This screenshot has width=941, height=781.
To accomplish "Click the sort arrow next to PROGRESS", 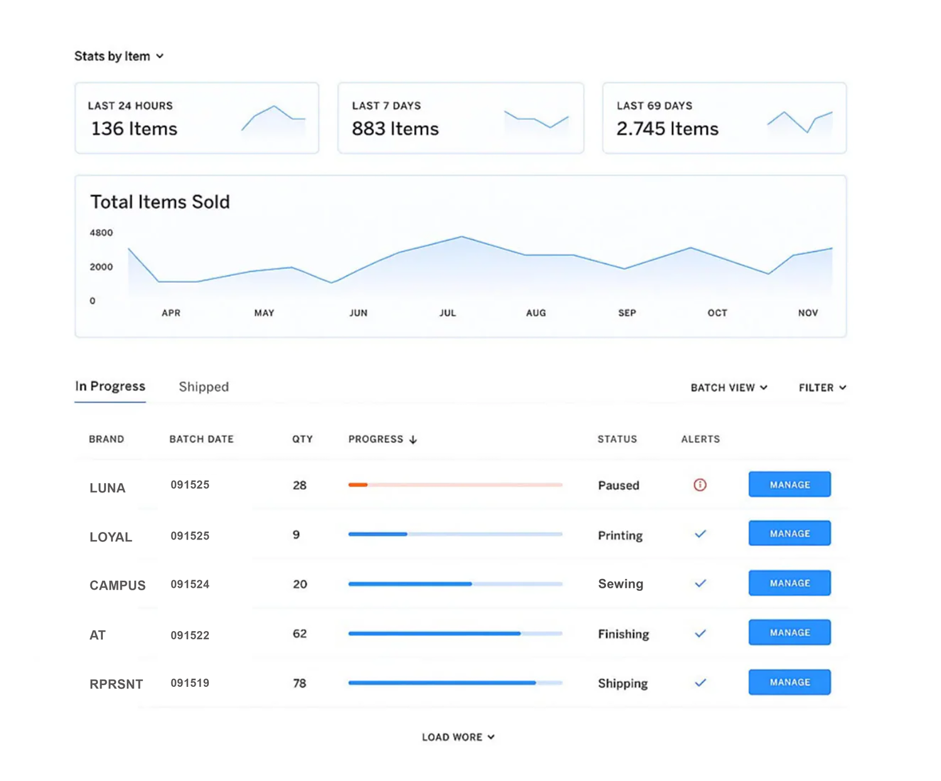I will (x=413, y=440).
